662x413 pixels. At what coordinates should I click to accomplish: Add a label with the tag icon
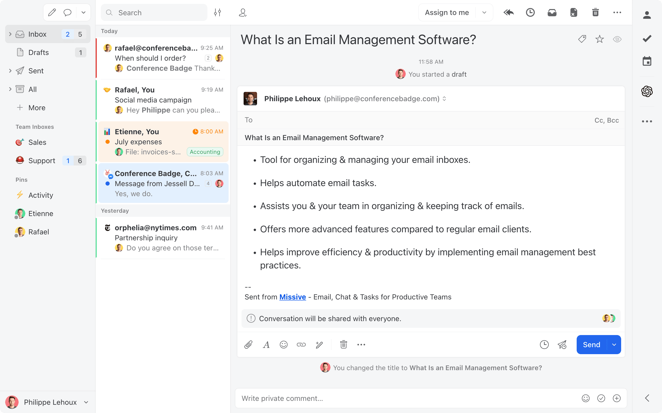coord(582,39)
